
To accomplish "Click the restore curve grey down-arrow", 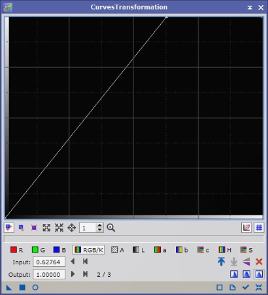I will tap(234, 262).
